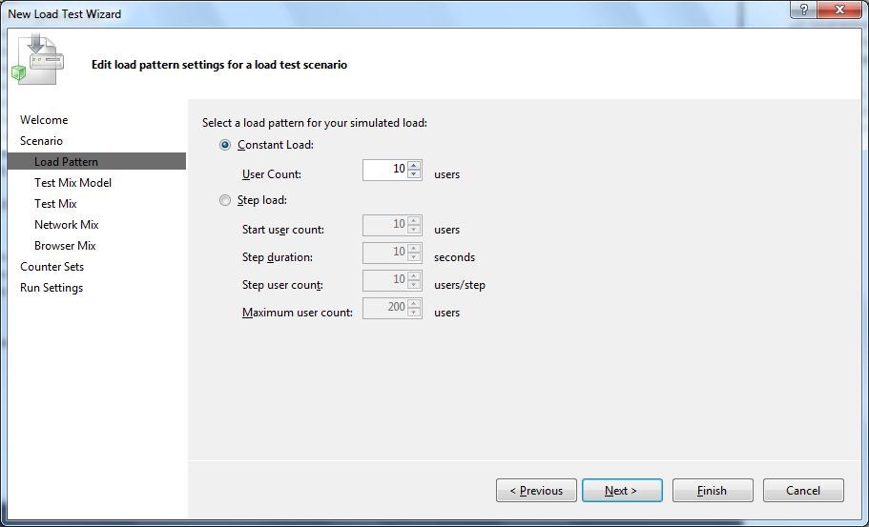The height and width of the screenshot is (527, 869).
Task: Click the Next button
Action: click(622, 491)
